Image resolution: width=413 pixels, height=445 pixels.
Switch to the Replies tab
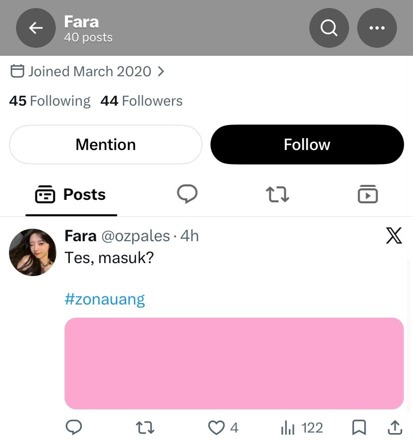(x=187, y=194)
